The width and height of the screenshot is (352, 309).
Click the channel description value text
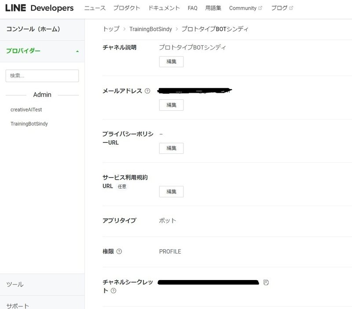(192, 47)
